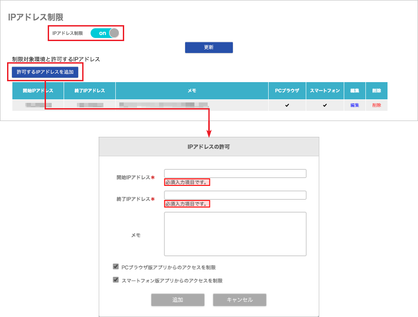
Task: Click the メモ column header
Action: [192, 91]
